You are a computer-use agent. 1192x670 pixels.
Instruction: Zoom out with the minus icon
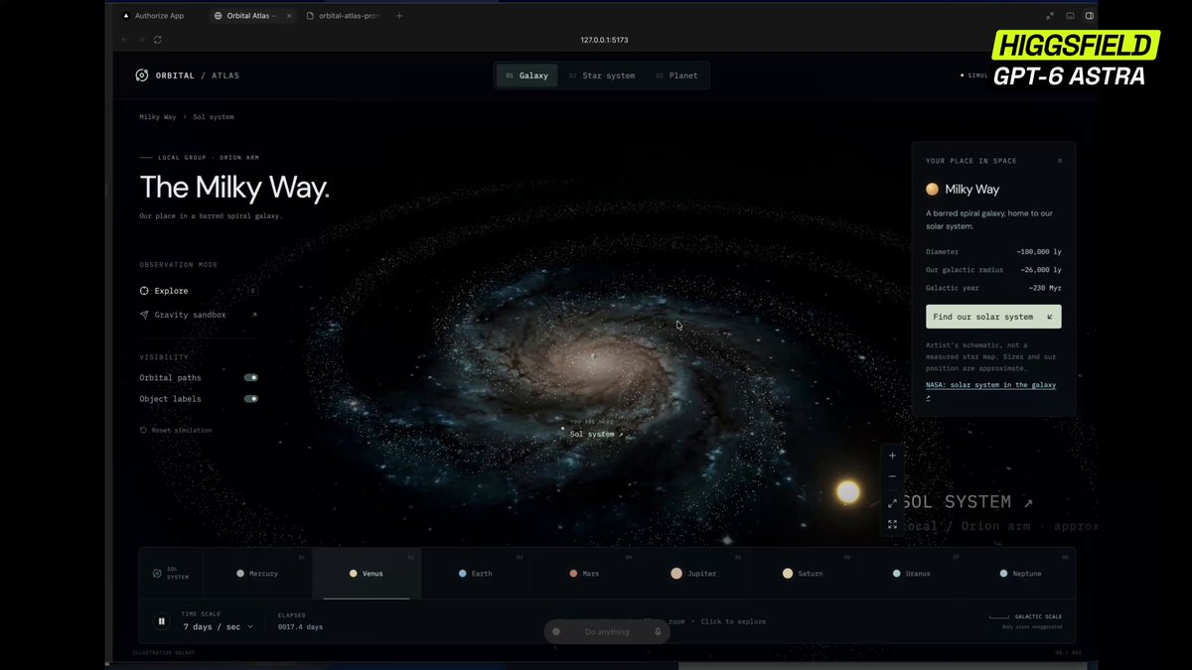point(892,476)
